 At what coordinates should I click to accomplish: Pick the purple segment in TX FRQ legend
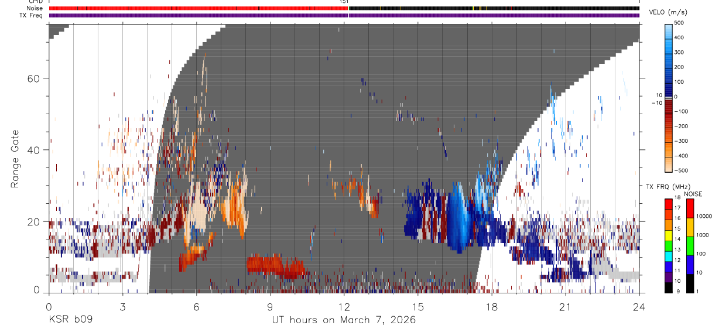tap(669, 277)
